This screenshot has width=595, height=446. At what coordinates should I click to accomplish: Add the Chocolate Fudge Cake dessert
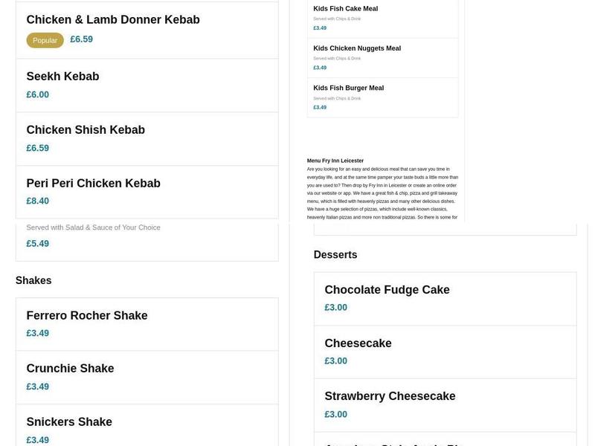(x=387, y=290)
